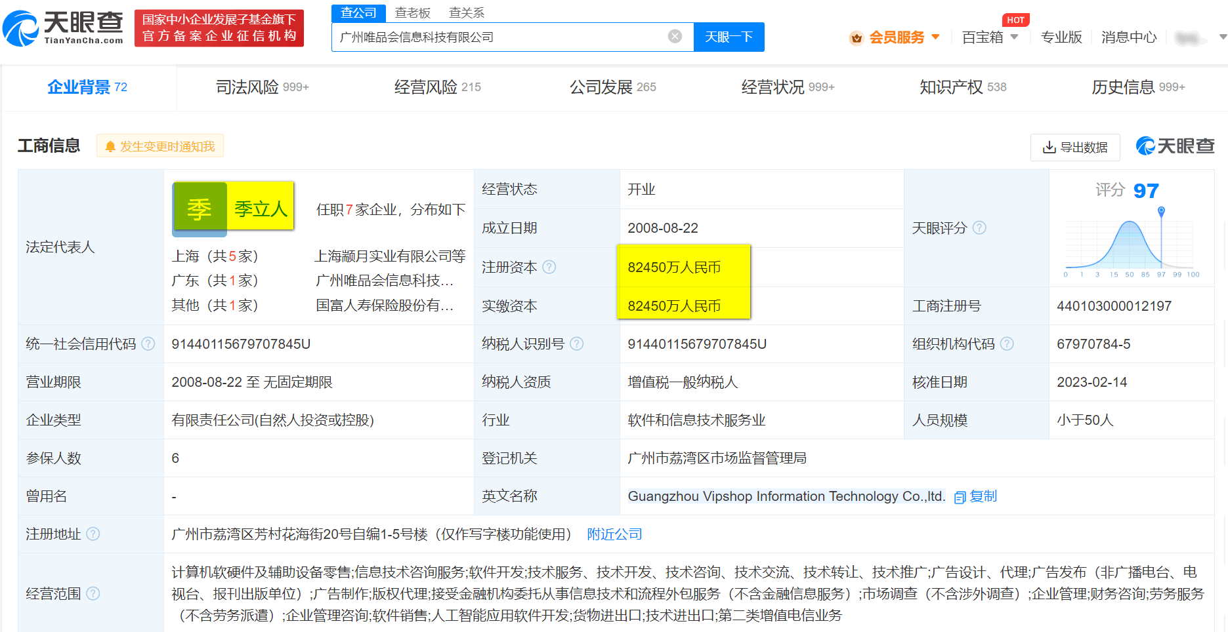This screenshot has height=632, width=1228.
Task: Click the bell icon in 发生变更时通知我
Action: coord(110,146)
